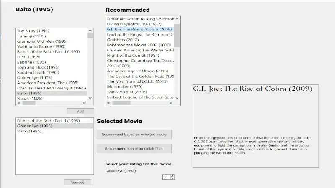Select The Man from U.N.C.L.E. (2015)
The height and width of the screenshot is (188, 335).
click(140, 81)
